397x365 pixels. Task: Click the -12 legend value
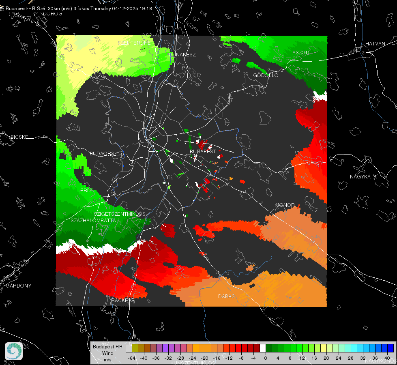coord(229,358)
